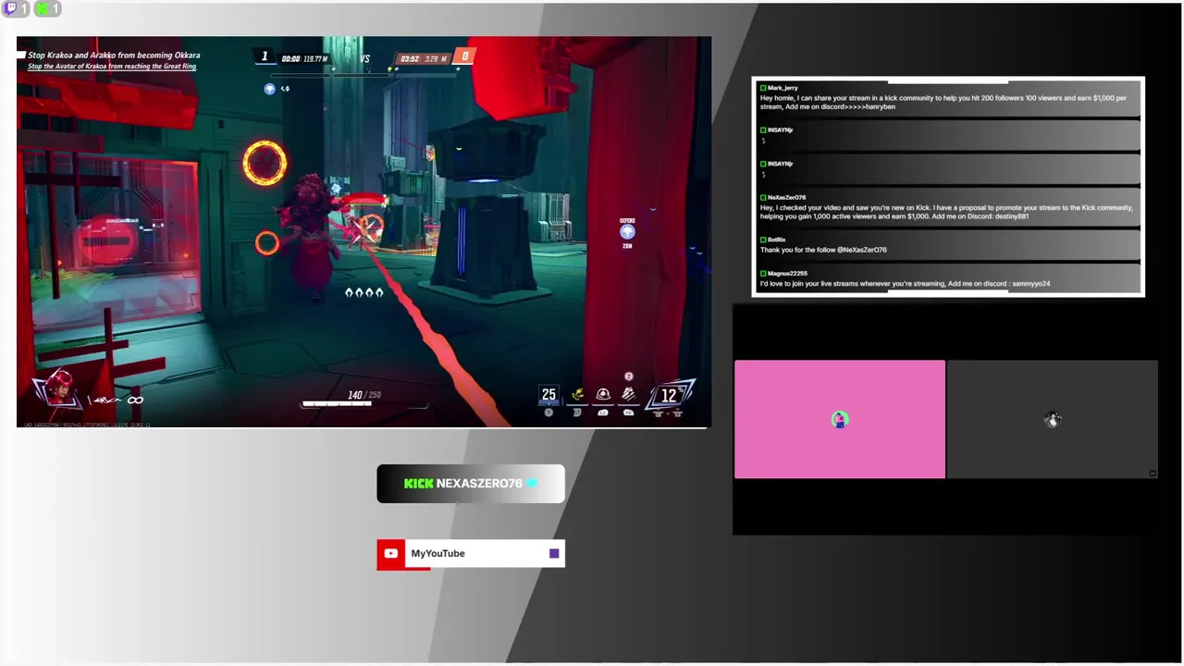Click the four ability charge pips
This screenshot has width=1184, height=666.
[x=364, y=292]
